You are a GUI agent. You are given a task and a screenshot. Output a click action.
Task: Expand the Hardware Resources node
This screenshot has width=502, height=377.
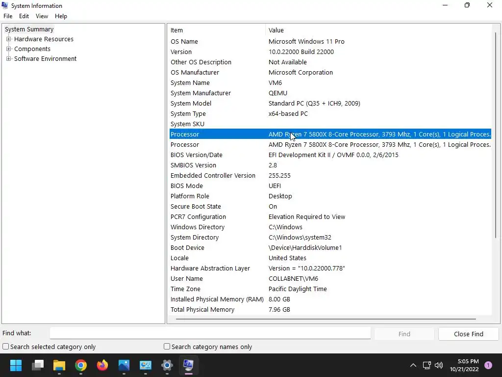9,39
